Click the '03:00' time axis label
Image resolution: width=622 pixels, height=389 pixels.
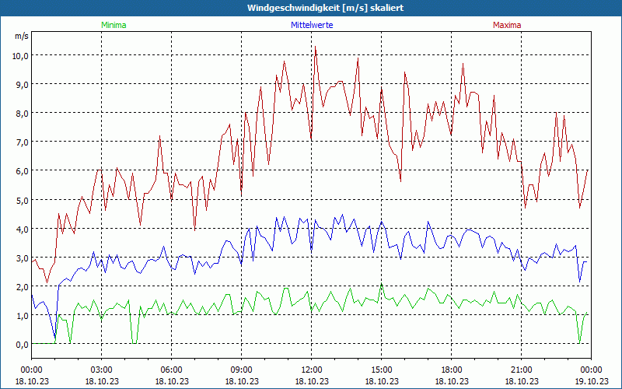pos(102,370)
